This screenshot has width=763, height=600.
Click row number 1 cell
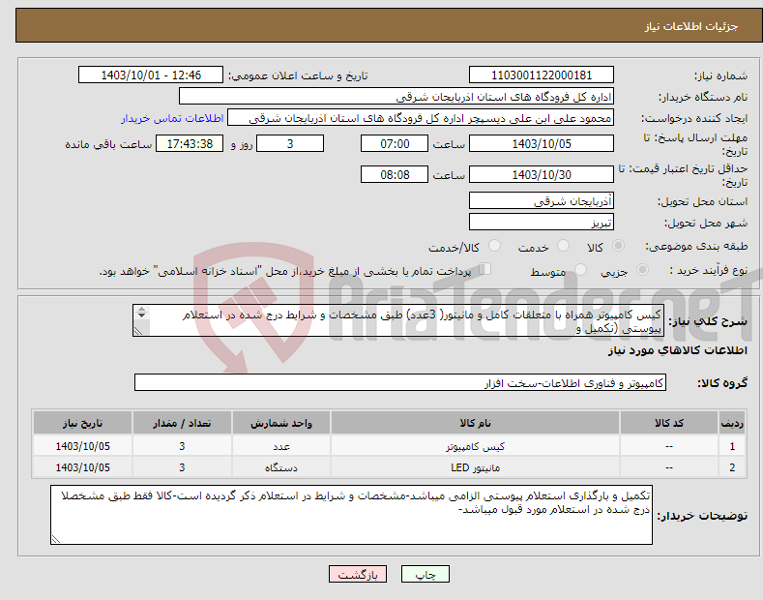732,446
